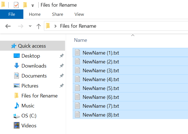
Task: Select the NewName (4).txt file
Action: (x=101, y=79)
